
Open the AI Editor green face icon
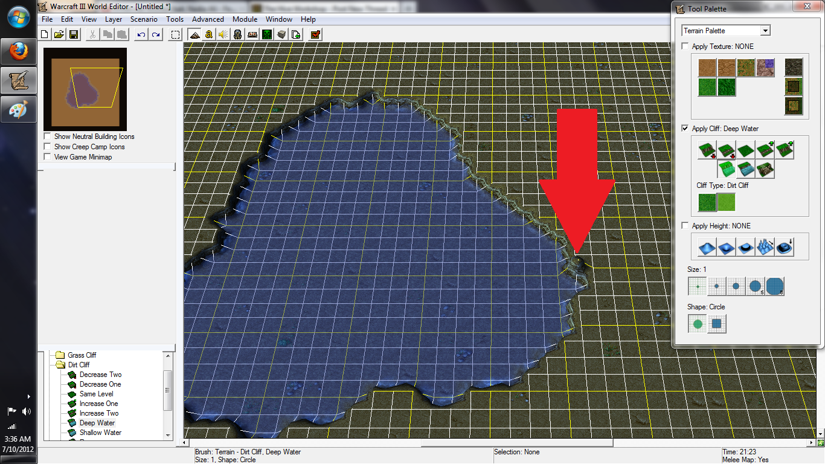pos(266,34)
